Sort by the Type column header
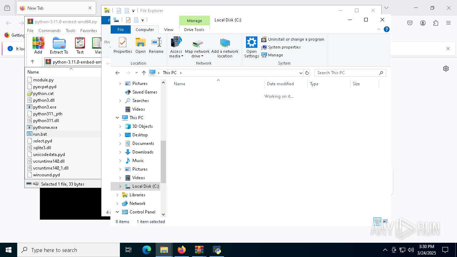Image resolution: width=457 pixels, height=257 pixels. tap(329, 84)
